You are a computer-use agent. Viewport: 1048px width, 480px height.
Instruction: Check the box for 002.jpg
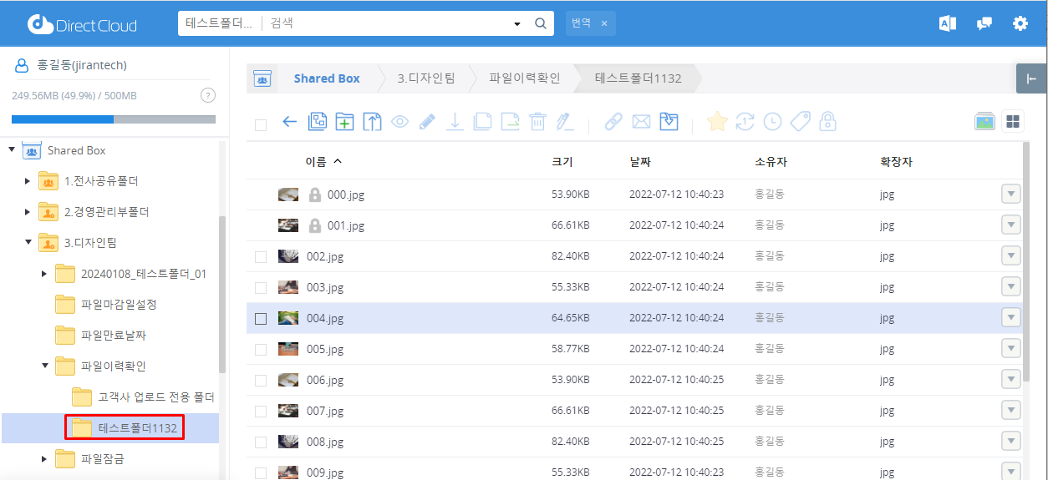(x=261, y=257)
